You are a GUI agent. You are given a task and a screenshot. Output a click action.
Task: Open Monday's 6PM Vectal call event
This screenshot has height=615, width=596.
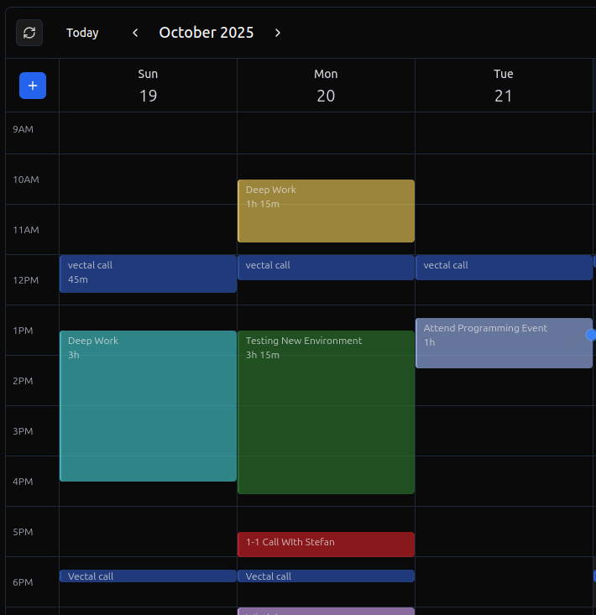[326, 576]
